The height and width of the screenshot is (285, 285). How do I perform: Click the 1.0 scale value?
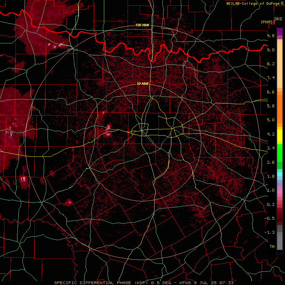[x=271, y=190]
